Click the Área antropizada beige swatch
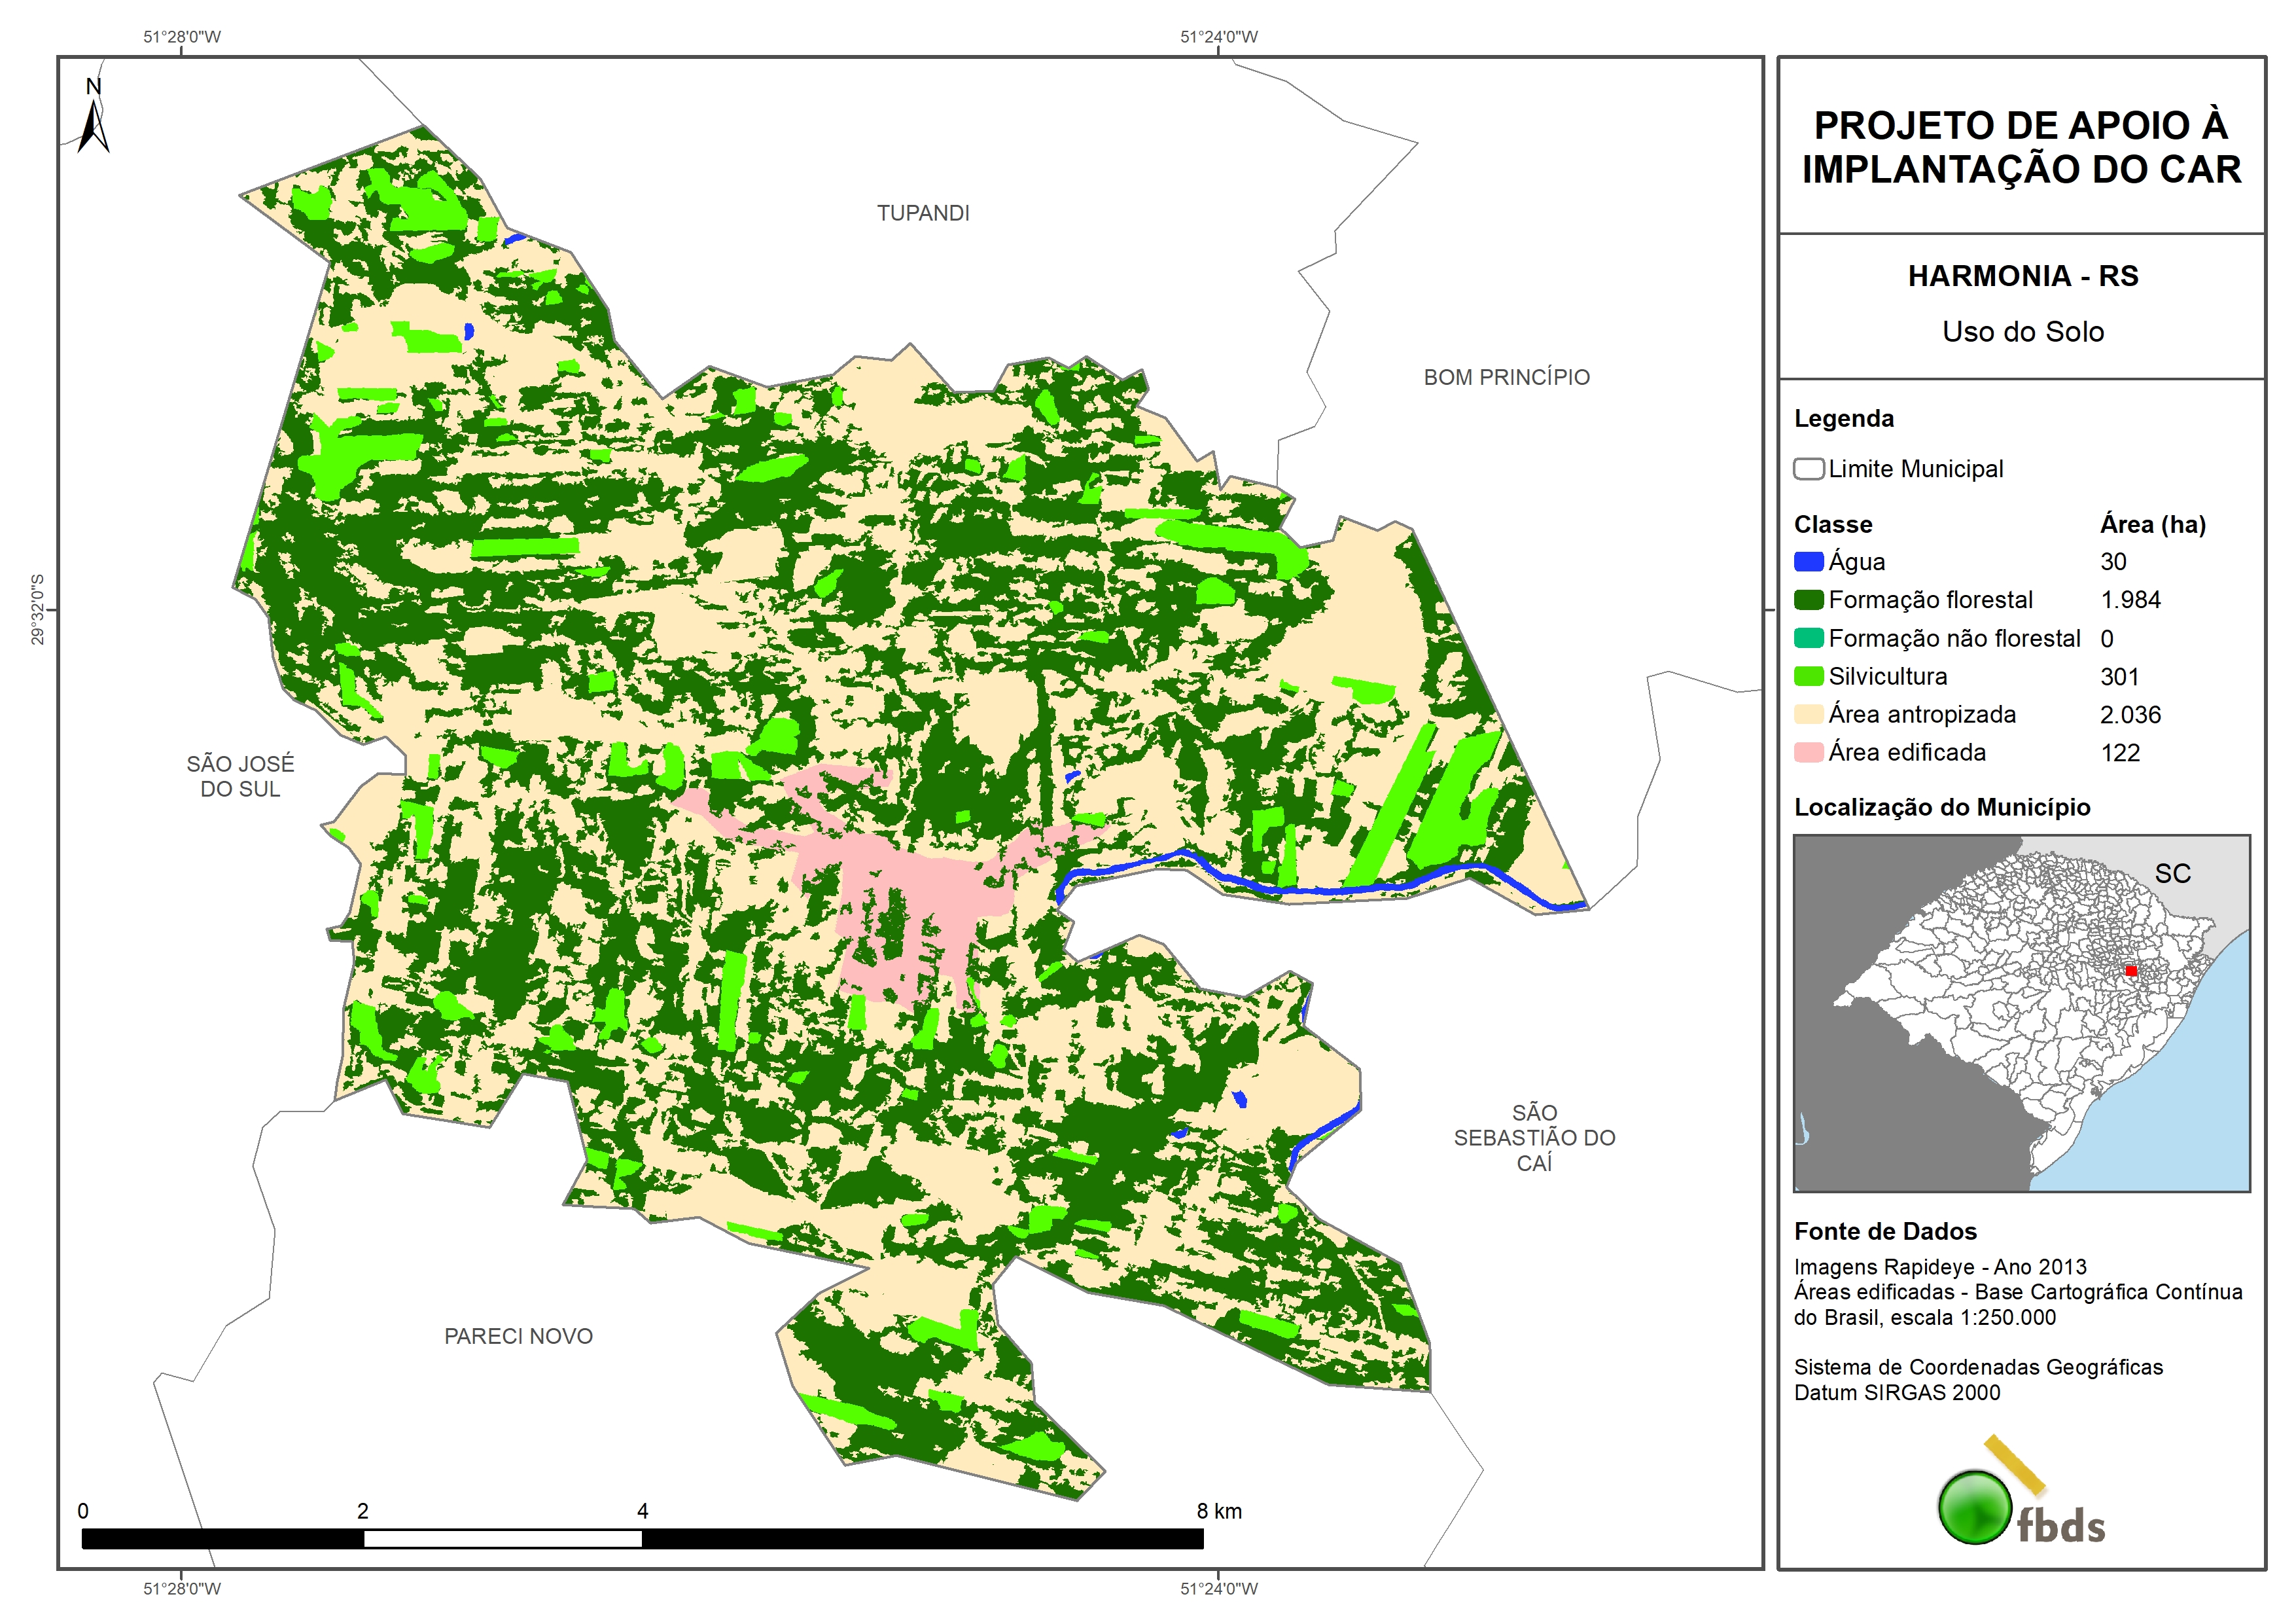 point(1808,714)
